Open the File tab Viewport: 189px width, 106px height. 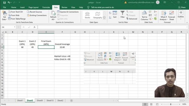click(4, 7)
